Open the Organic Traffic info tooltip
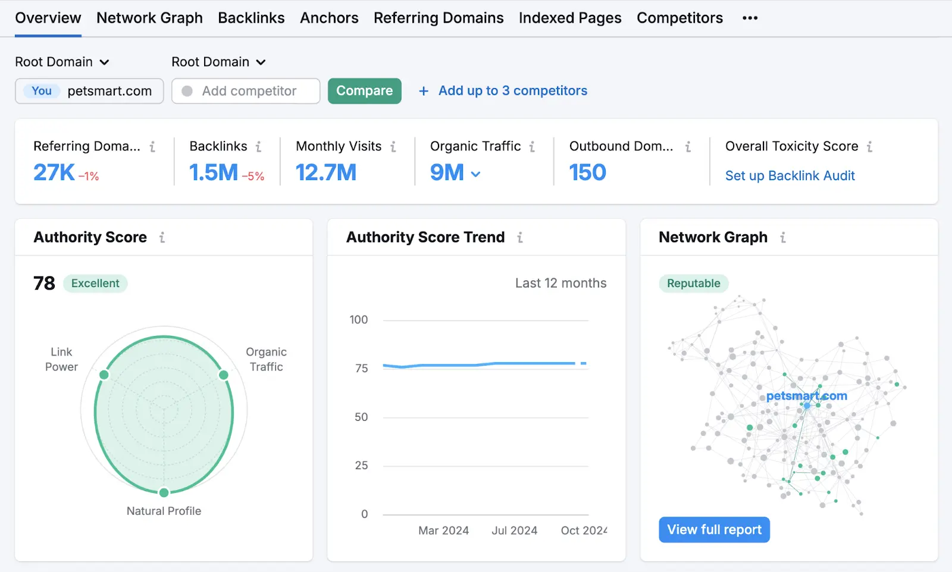The width and height of the screenshot is (952, 572). (x=533, y=146)
